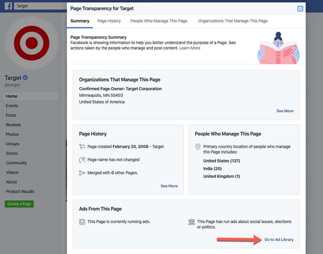Open Stores in the sidebar
Screen dimensions: 323x254
(12, 153)
